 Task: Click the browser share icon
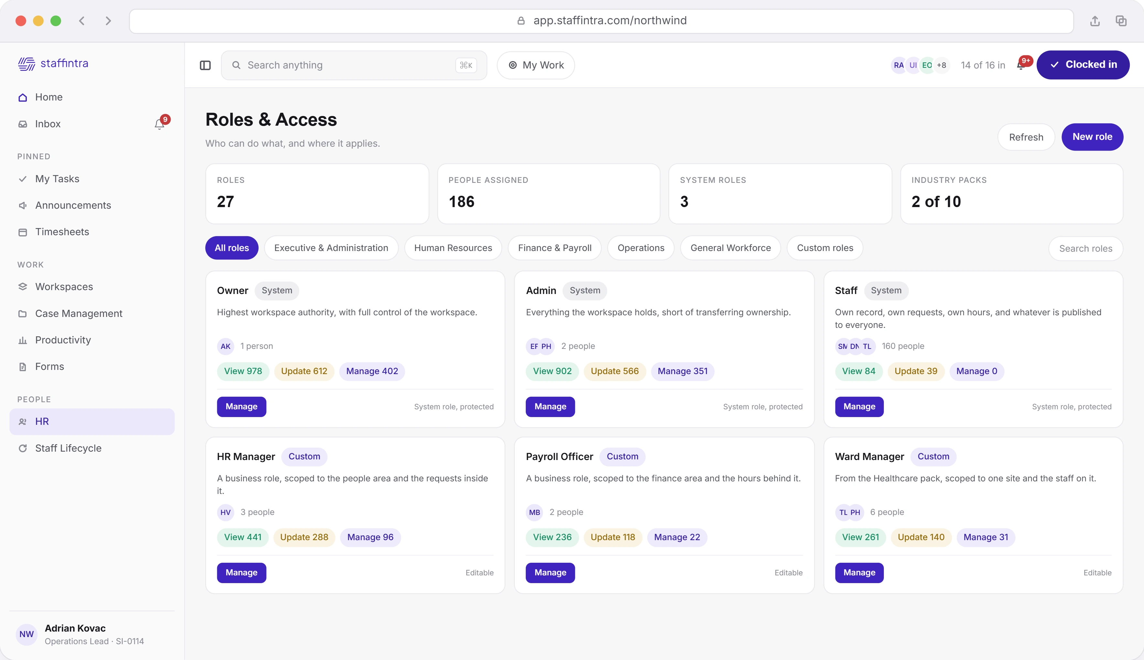(1095, 21)
